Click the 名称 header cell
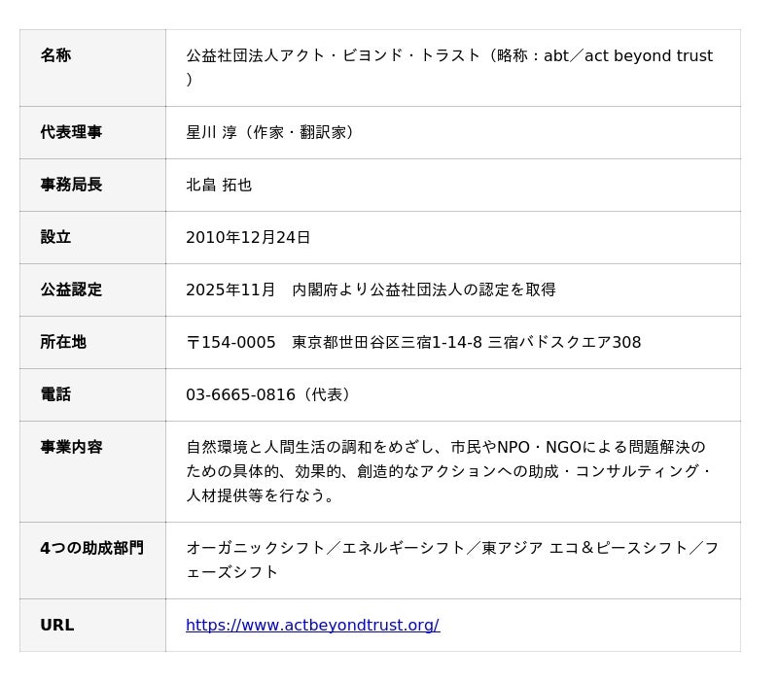Image resolution: width=778 pixels, height=681 pixels. (x=92, y=68)
